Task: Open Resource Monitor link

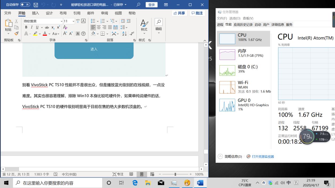Action: point(263,157)
